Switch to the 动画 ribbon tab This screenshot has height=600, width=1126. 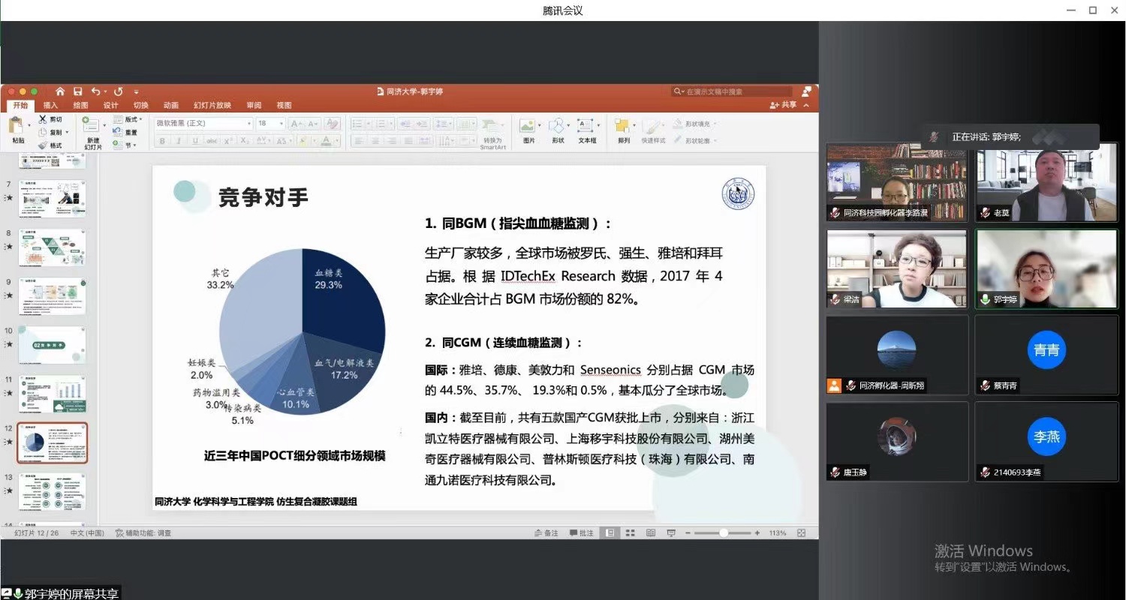170,106
